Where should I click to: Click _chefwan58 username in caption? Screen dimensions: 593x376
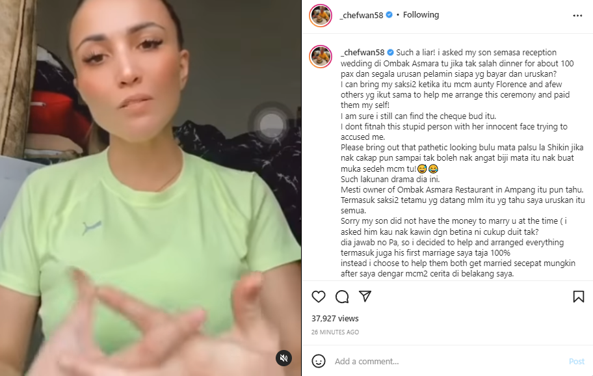pyautogui.click(x=362, y=52)
